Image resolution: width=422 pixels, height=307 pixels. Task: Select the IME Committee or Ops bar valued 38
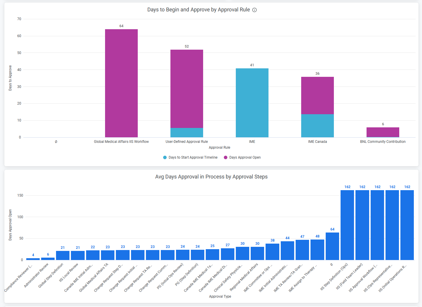[272, 252]
